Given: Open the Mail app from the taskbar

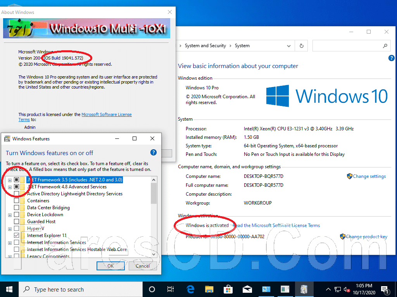Looking at the screenshot, I should coord(247,289).
